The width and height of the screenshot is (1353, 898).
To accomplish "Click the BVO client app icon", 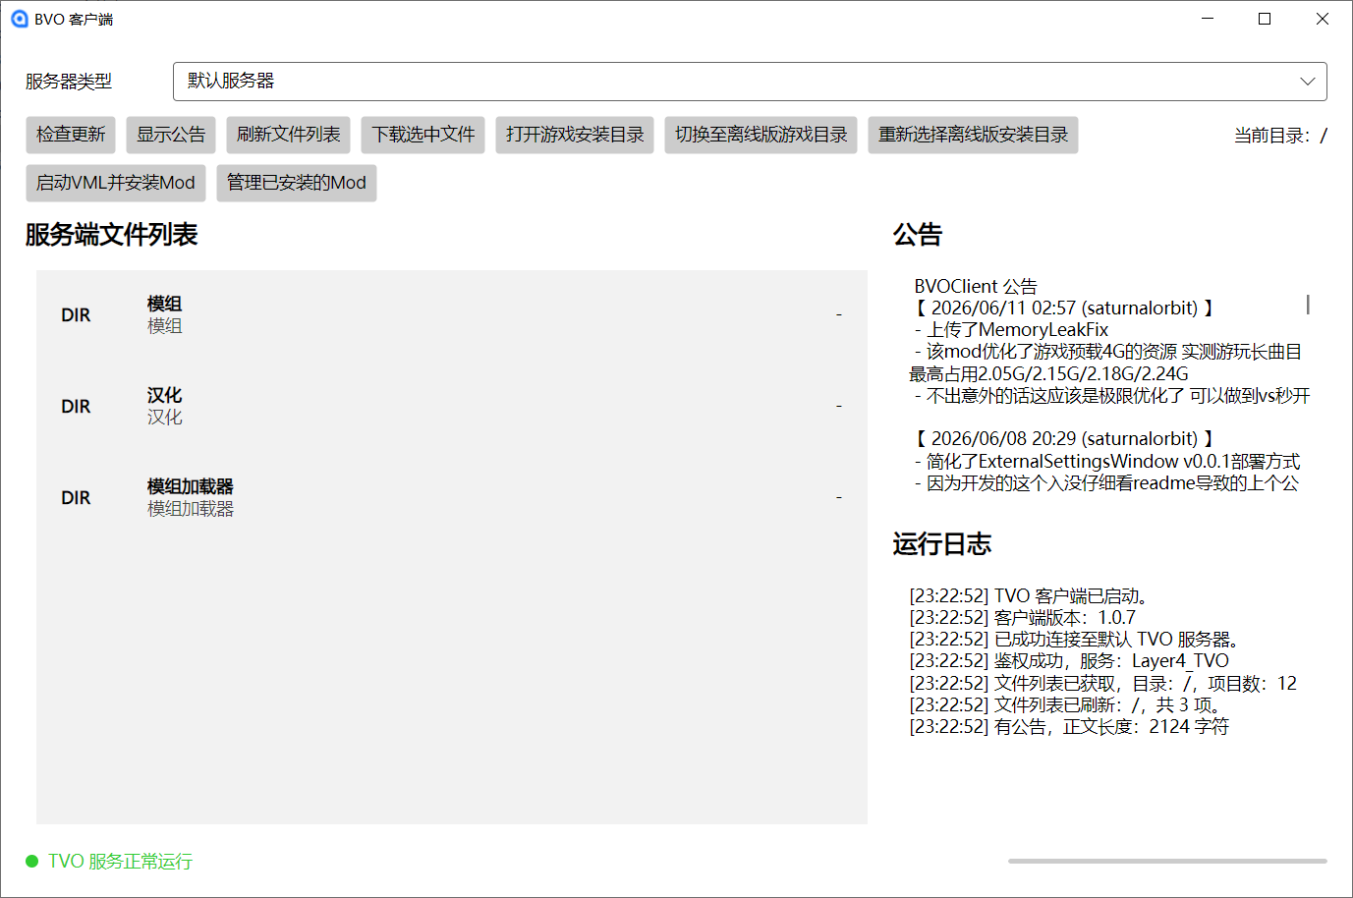I will click(19, 19).
